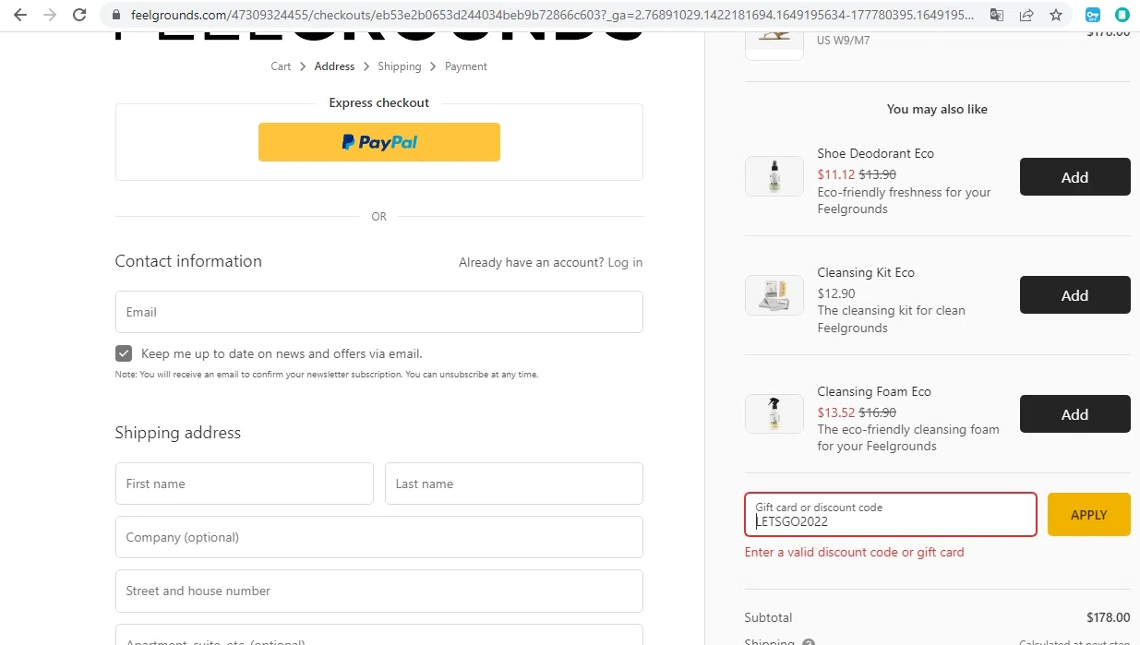1140x645 pixels.
Task: Add Shoe Deodorant Eco to order
Action: pyautogui.click(x=1074, y=177)
